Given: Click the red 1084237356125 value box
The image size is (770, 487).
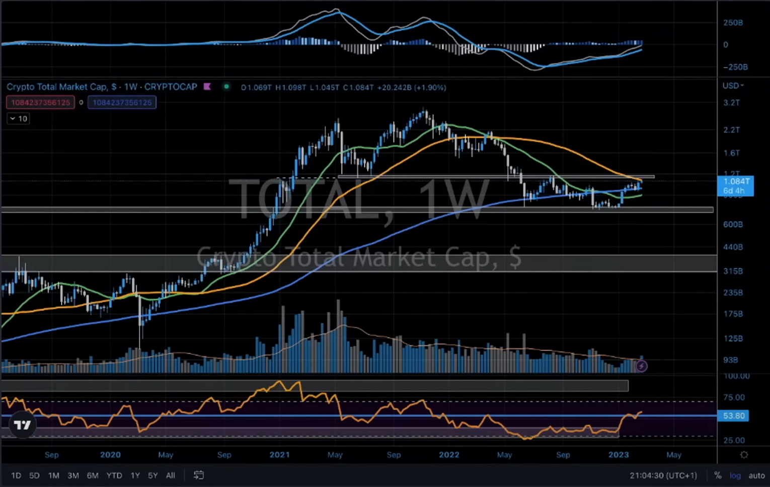Looking at the screenshot, I should [x=41, y=102].
